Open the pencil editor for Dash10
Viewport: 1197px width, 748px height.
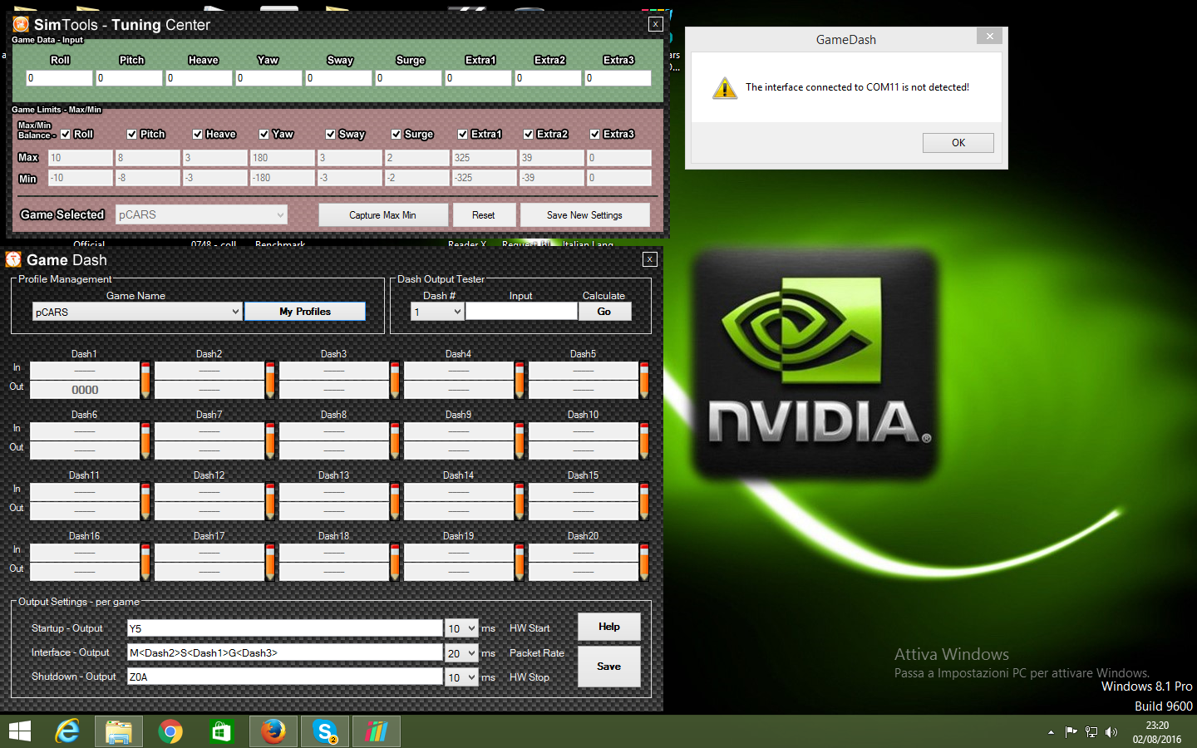point(644,440)
